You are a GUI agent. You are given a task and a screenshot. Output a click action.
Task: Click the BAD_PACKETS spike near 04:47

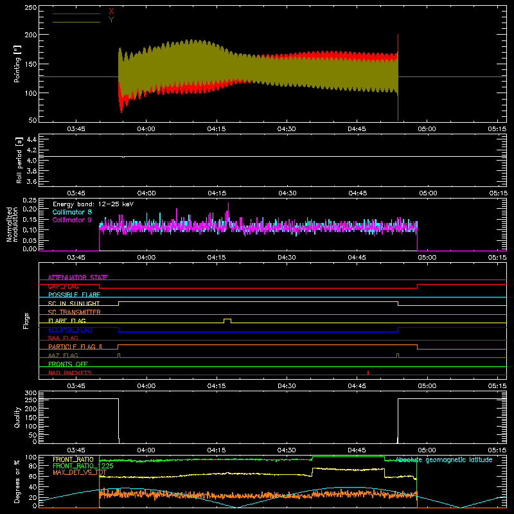[368, 373]
